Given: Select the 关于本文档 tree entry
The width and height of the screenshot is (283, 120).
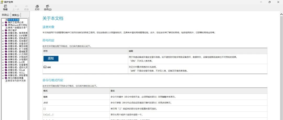Looking at the screenshot, I should 13,20.
